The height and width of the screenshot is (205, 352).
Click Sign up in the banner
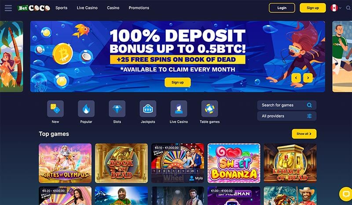tap(178, 82)
